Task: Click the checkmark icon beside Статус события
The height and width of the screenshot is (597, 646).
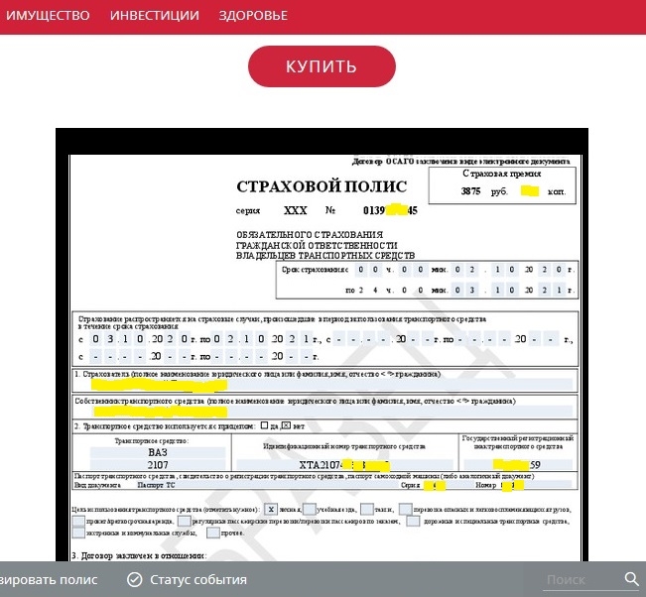Action: click(134, 579)
